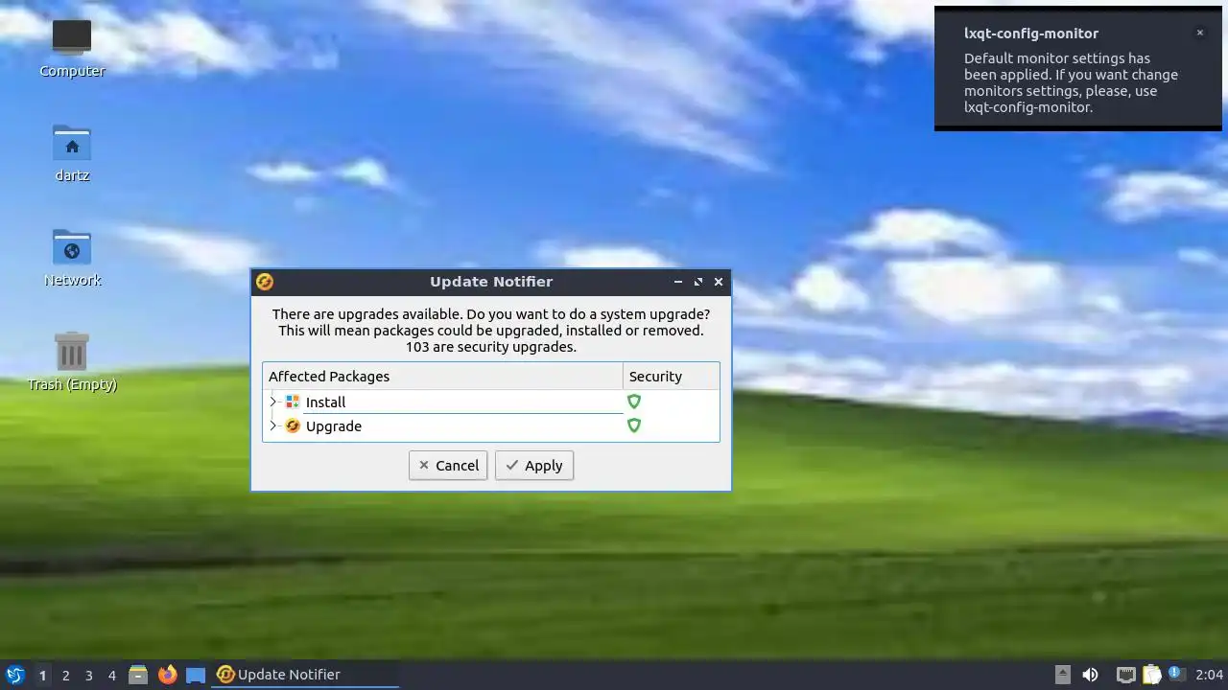Image resolution: width=1228 pixels, height=690 pixels.
Task: Click the show desktop panel icon
Action: pyautogui.click(x=196, y=675)
